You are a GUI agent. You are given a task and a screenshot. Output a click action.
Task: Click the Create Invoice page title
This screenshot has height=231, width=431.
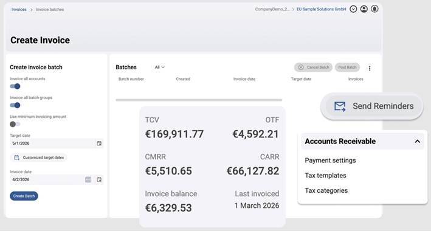coord(40,40)
